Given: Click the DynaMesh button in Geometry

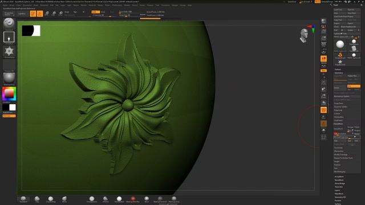Looking at the screenshot, I should point(340,129).
